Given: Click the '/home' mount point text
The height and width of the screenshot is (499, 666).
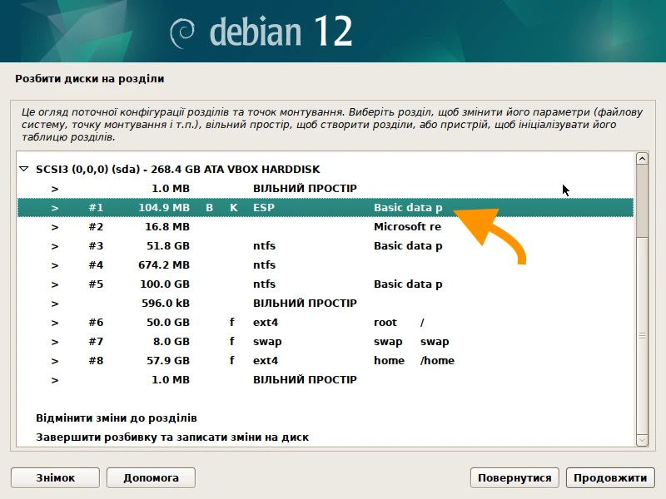Looking at the screenshot, I should tap(437, 361).
